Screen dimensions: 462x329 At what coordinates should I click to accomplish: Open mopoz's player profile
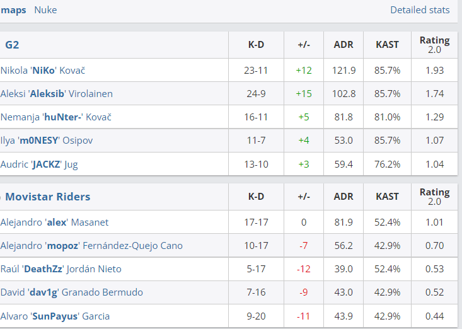(x=91, y=246)
